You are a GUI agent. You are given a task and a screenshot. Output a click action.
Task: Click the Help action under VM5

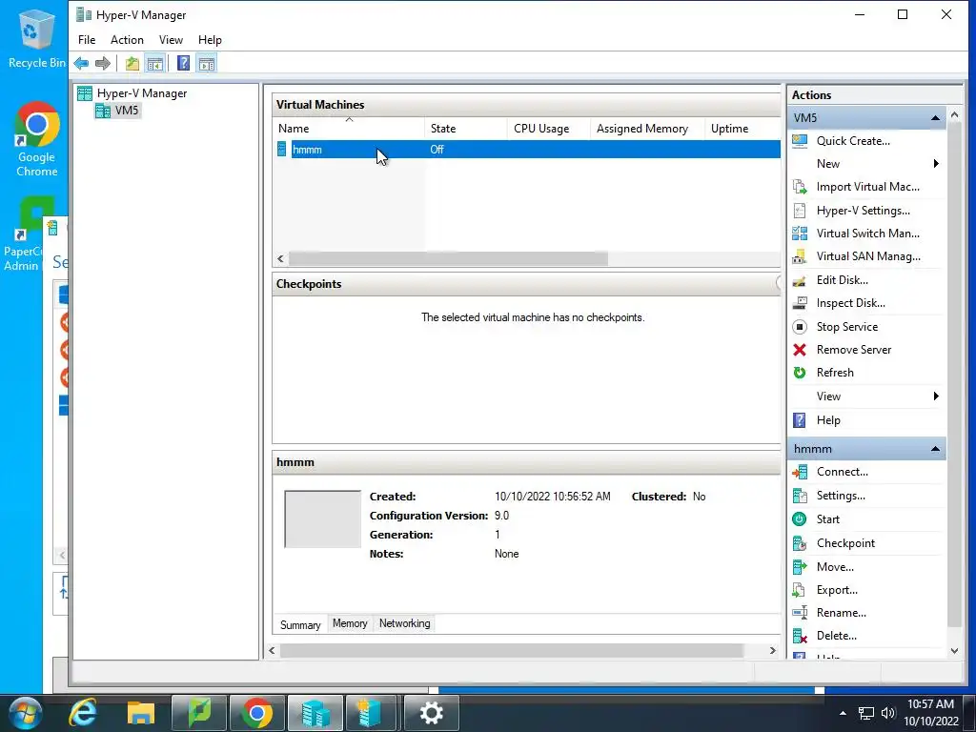828,420
